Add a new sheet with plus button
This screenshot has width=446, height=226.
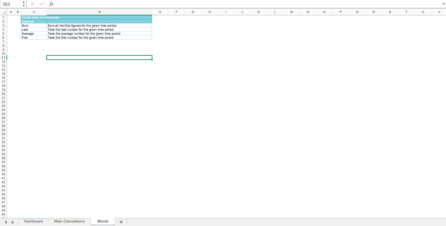tap(121, 222)
